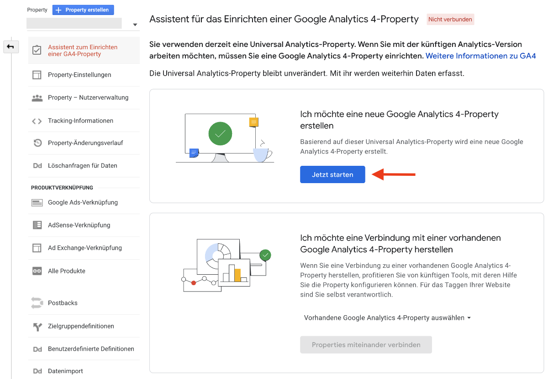
Task: Click the Zielgruppendefinitionen funnel icon
Action: pos(37,326)
